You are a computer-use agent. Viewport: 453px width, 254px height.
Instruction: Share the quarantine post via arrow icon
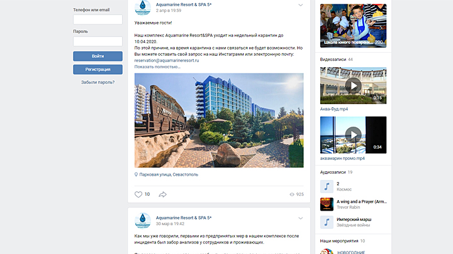tap(163, 194)
